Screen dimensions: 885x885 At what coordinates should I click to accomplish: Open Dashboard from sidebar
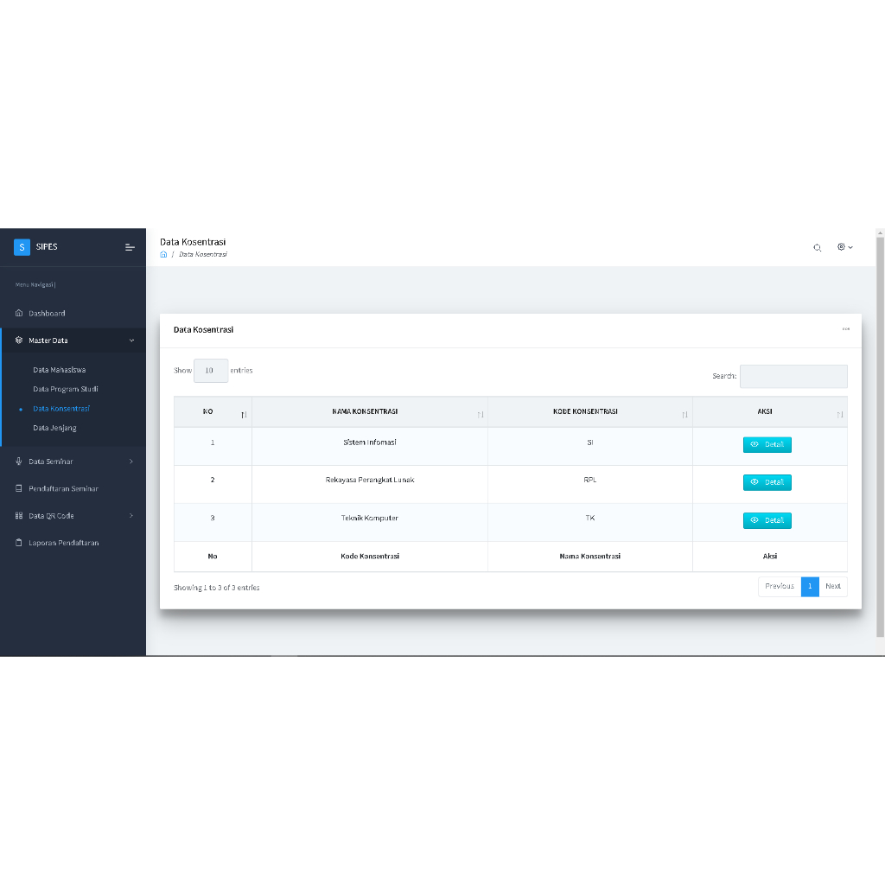73,313
